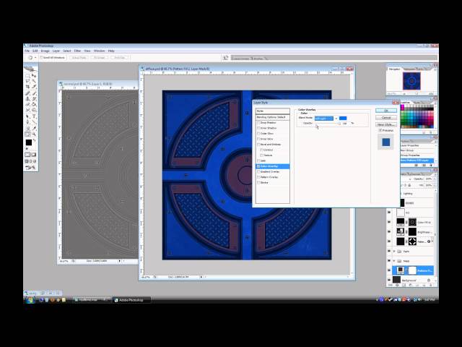This screenshot has width=462, height=347.
Task: Select the Move tool in toolbox
Action: (32, 75)
